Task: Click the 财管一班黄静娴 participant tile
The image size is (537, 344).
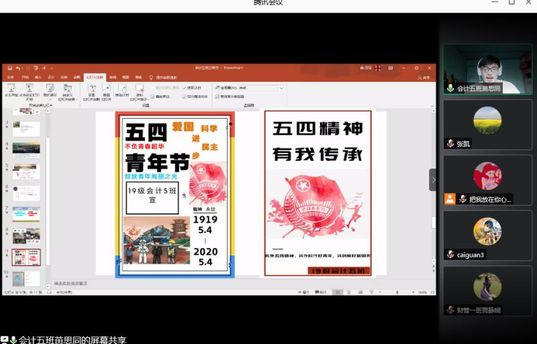Action: tap(488, 291)
